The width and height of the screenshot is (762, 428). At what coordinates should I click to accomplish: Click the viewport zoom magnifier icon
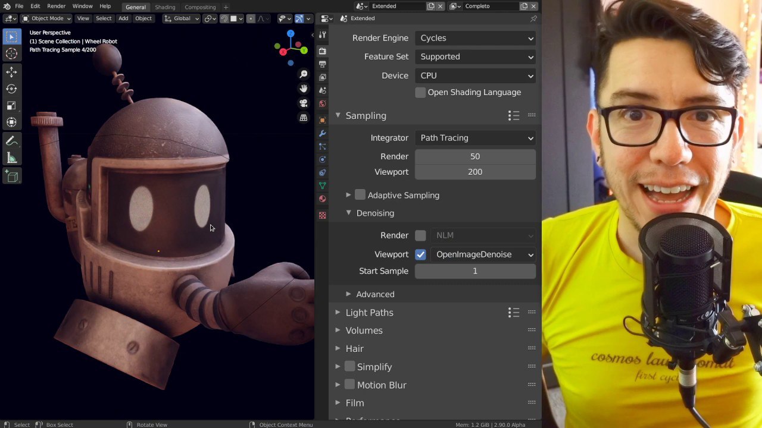click(x=304, y=74)
